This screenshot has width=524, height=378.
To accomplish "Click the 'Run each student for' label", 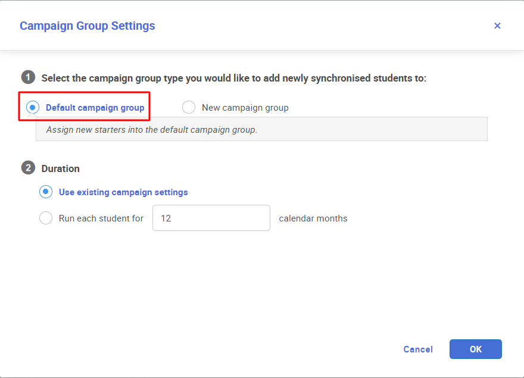I will [101, 218].
